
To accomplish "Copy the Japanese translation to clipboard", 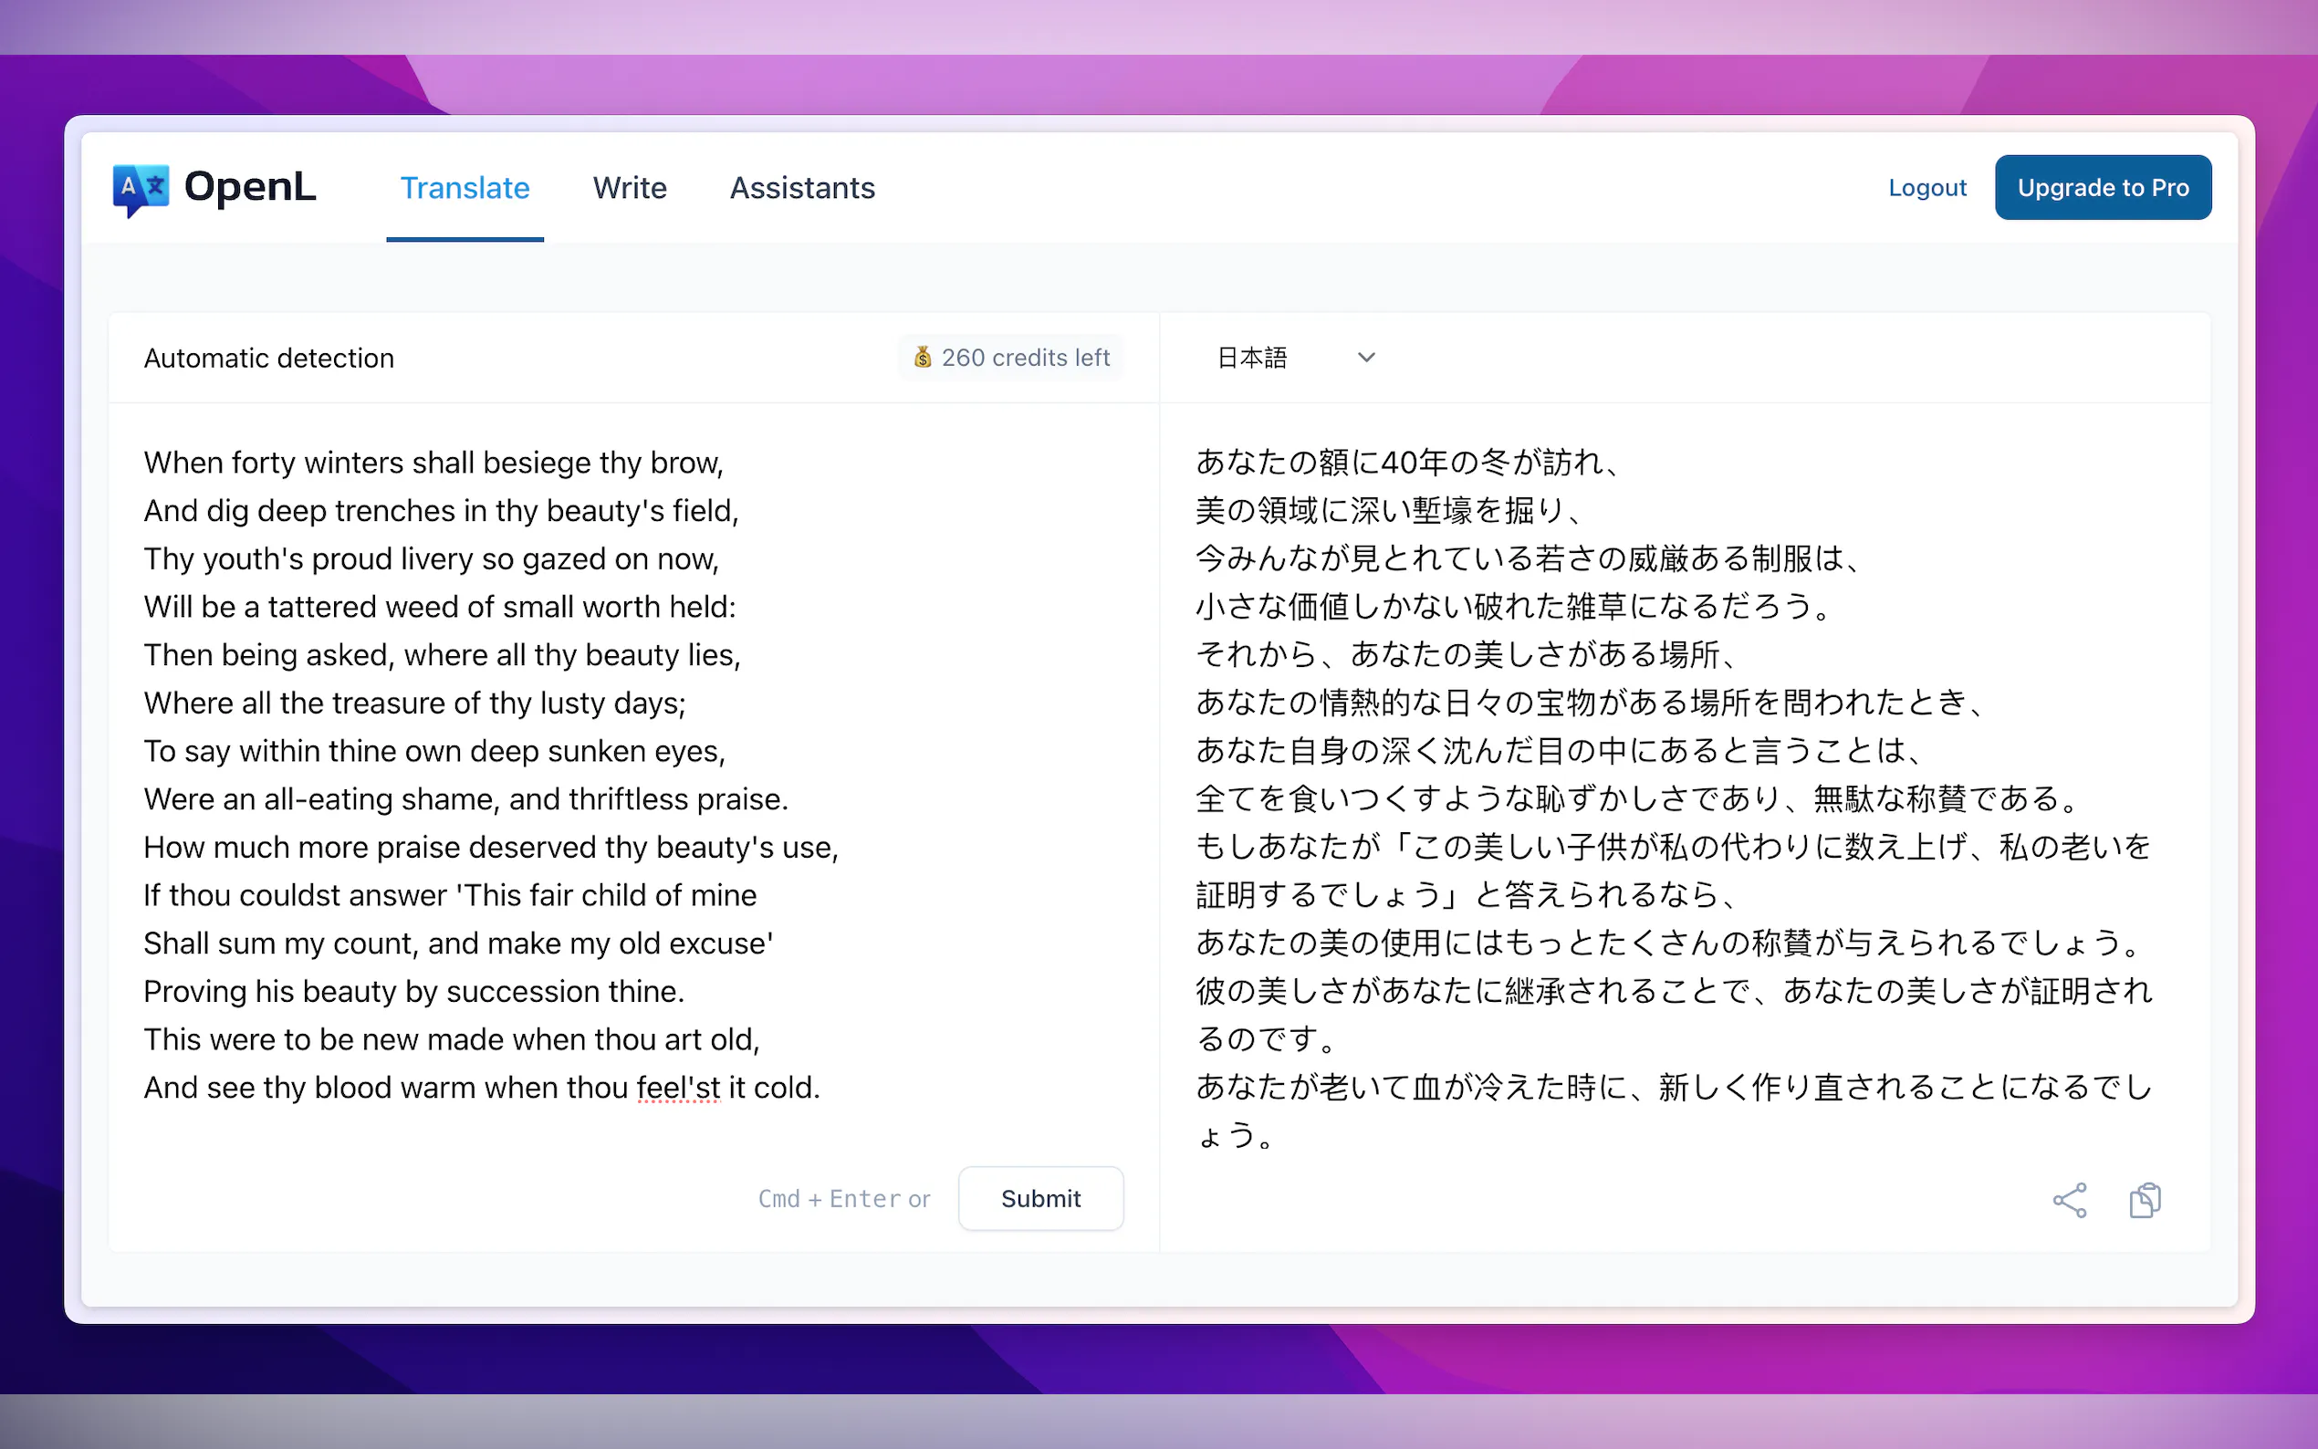I will coord(2146,1199).
